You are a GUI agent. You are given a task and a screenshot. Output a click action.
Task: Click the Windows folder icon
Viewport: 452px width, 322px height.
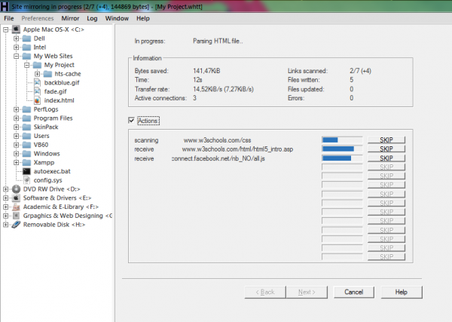(27, 154)
